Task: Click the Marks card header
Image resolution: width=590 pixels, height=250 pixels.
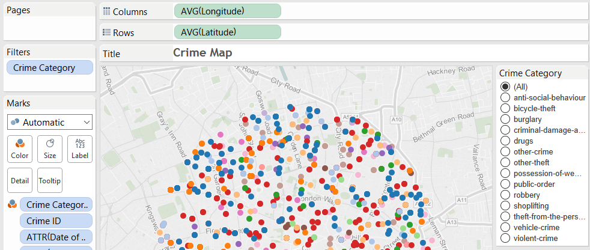Action: coord(19,103)
